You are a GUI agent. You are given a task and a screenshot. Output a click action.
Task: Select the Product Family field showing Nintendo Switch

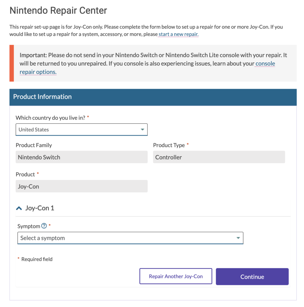[81, 157]
